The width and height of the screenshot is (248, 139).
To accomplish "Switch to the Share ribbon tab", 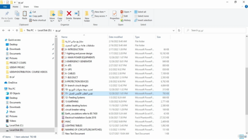I will tap(26, 7).
